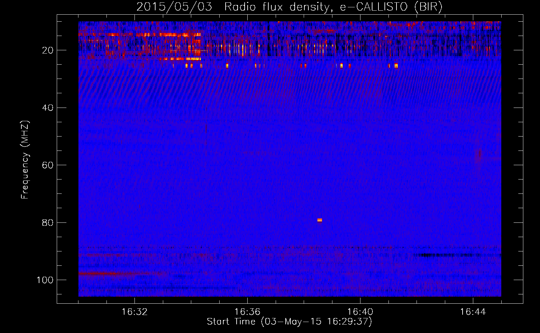Click the 'Frequency (MHZ)' axis label
The height and width of the screenshot is (333, 540).
tap(25, 160)
